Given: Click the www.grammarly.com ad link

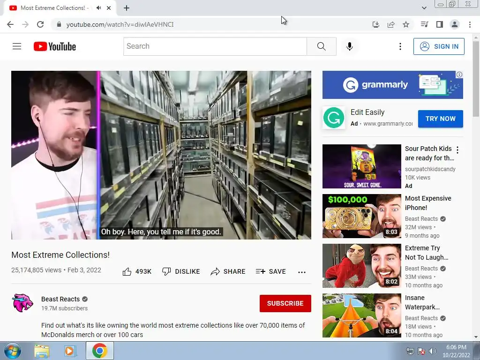Looking at the screenshot, I should (x=388, y=124).
